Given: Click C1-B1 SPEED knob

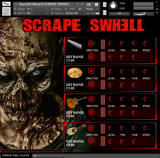Looking at the screenshot, I should pyautogui.click(x=146, y=43).
